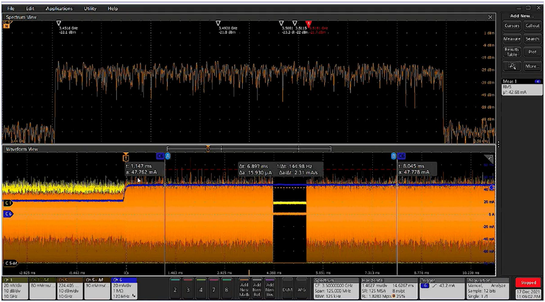The image size is (545, 302).
Task: Enable channel 8
Action: click(x=226, y=289)
